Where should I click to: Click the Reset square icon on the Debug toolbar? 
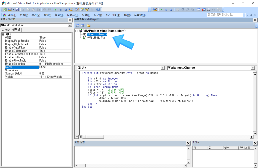171,10
